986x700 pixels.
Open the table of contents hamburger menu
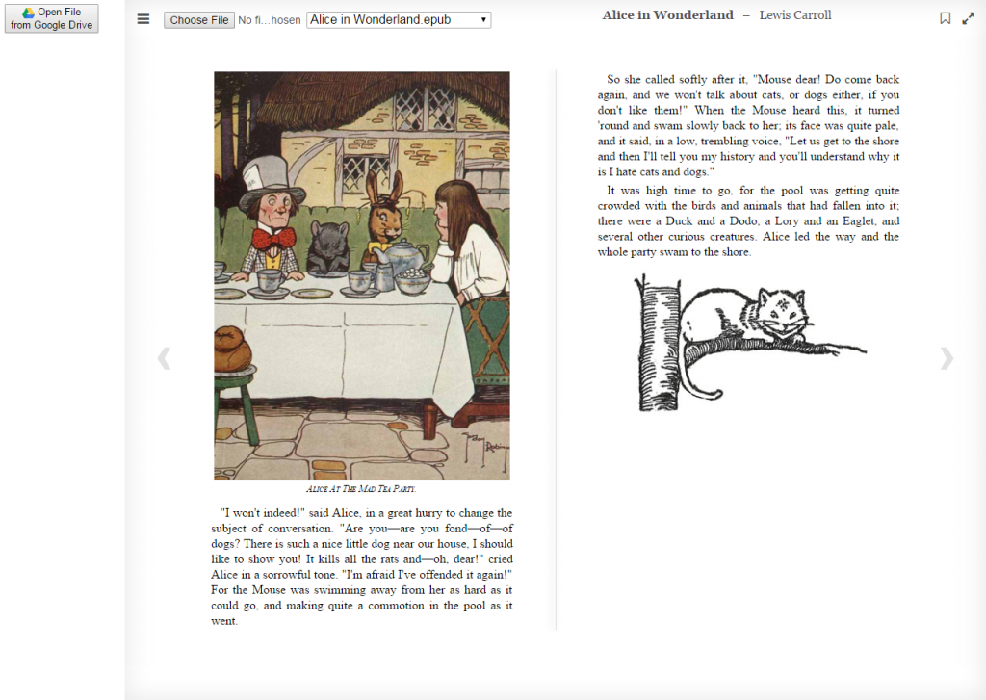pos(143,19)
